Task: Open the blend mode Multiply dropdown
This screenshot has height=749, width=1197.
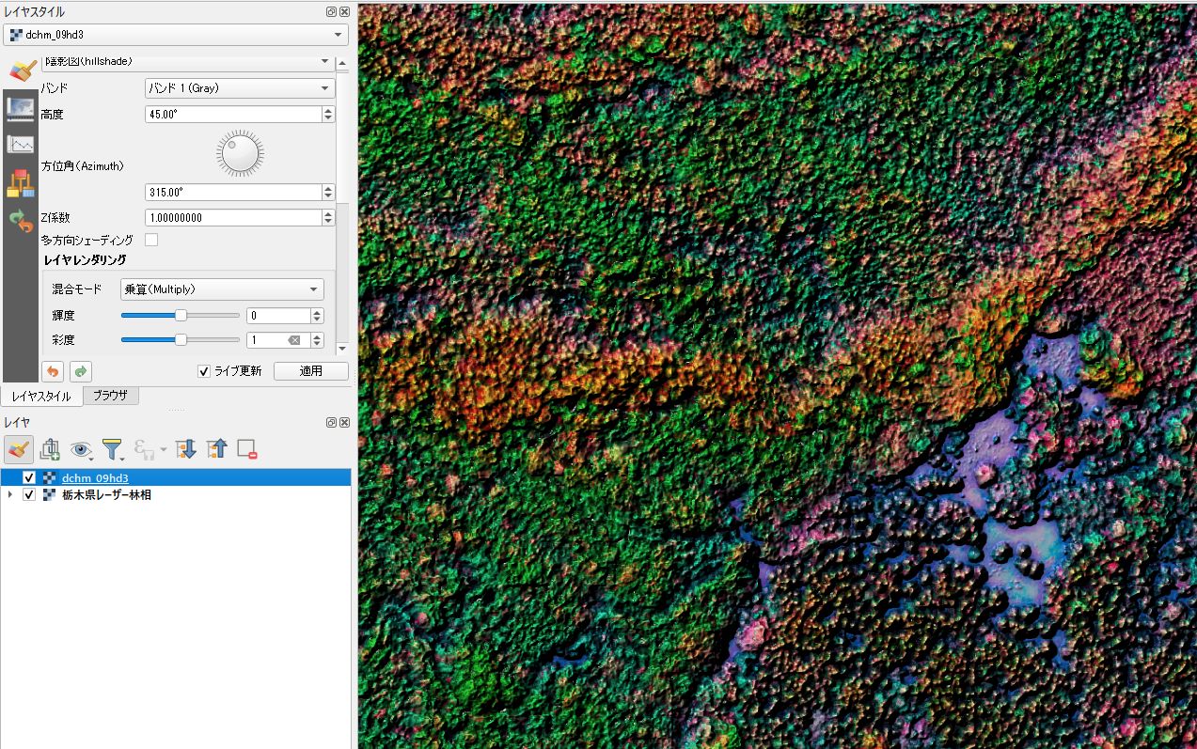Action: [222, 289]
